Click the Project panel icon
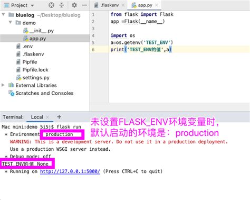Image resolution: width=250 pixels, height=200 pixels. pyautogui.click(x=6, y=5)
